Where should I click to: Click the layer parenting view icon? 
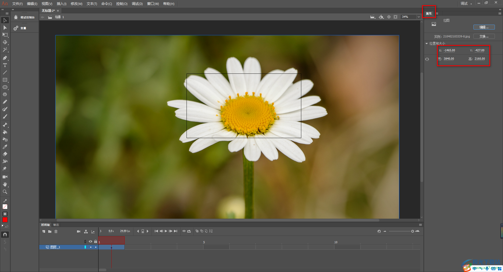point(86,231)
